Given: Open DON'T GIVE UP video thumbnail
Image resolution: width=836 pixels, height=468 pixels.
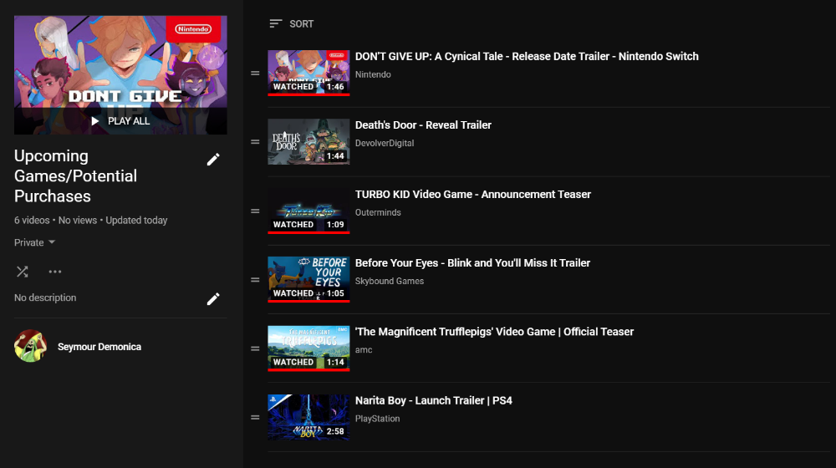Looking at the screenshot, I should [308, 73].
